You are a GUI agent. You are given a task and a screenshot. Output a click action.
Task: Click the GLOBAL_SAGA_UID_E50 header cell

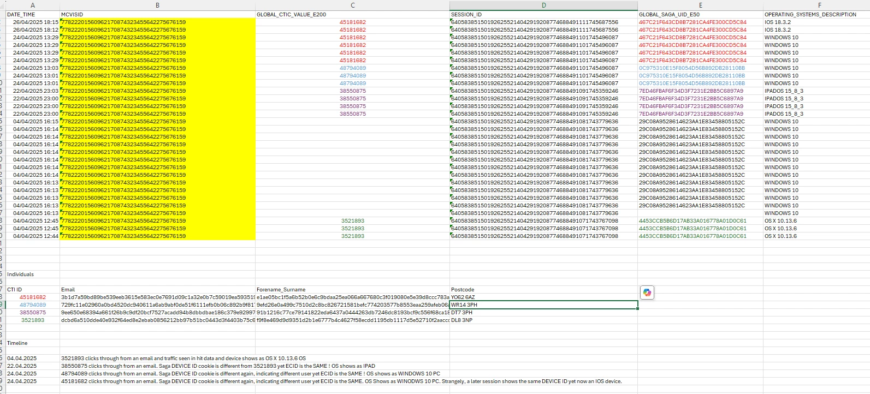click(700, 15)
